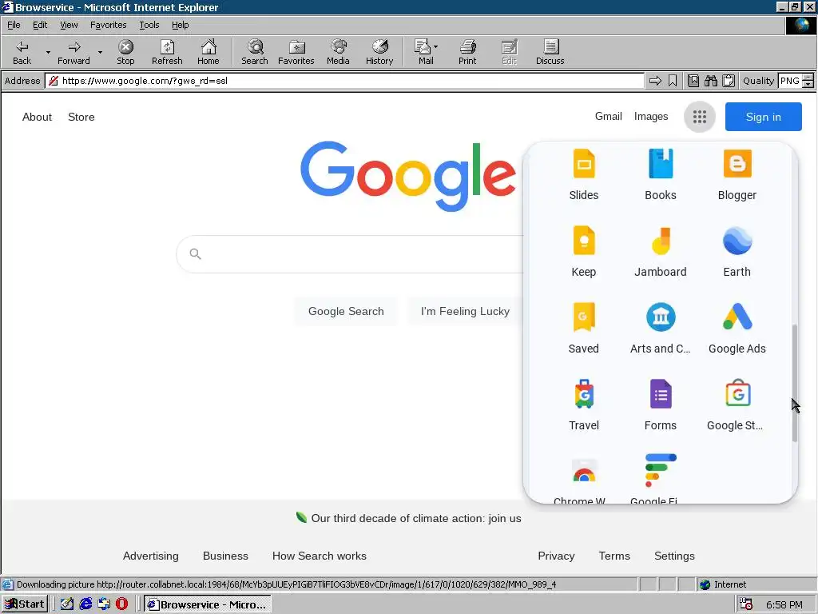Open Travel from the apps panel
The height and width of the screenshot is (614, 818).
point(584,405)
